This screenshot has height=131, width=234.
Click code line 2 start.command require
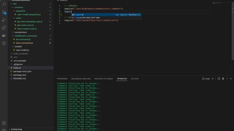click(x=94, y=9)
